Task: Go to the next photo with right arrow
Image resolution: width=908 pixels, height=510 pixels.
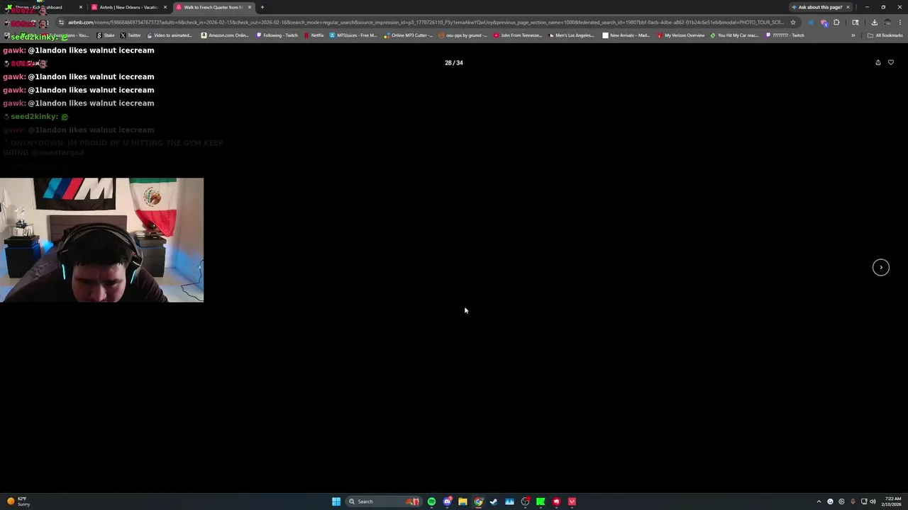Action: pos(880,267)
